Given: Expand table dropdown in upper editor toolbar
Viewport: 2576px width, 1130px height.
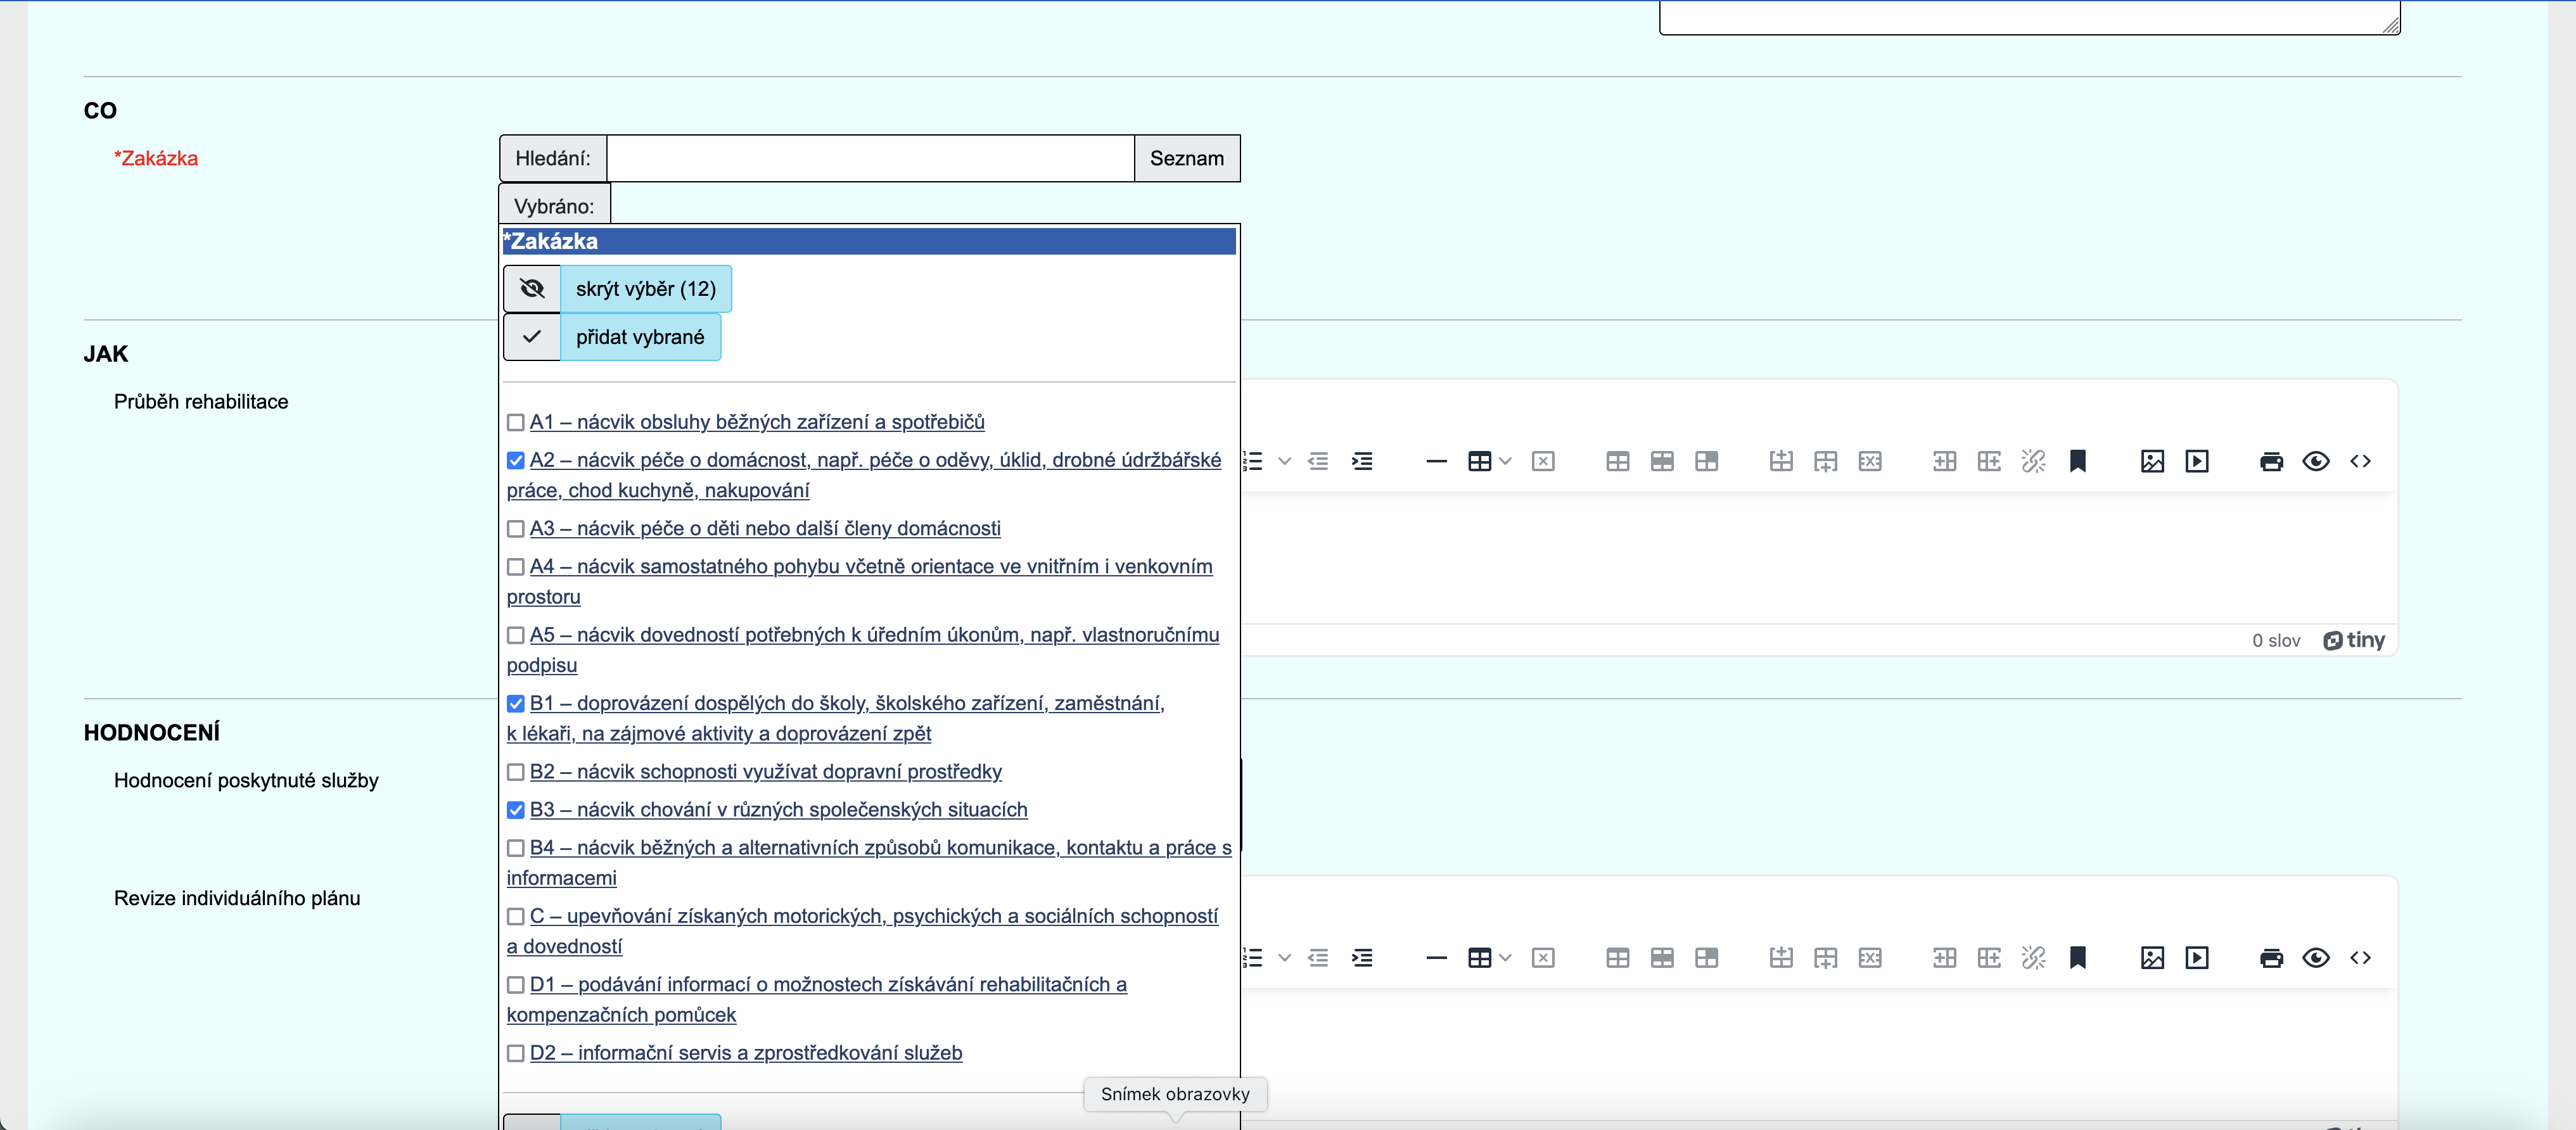Looking at the screenshot, I should [1505, 461].
